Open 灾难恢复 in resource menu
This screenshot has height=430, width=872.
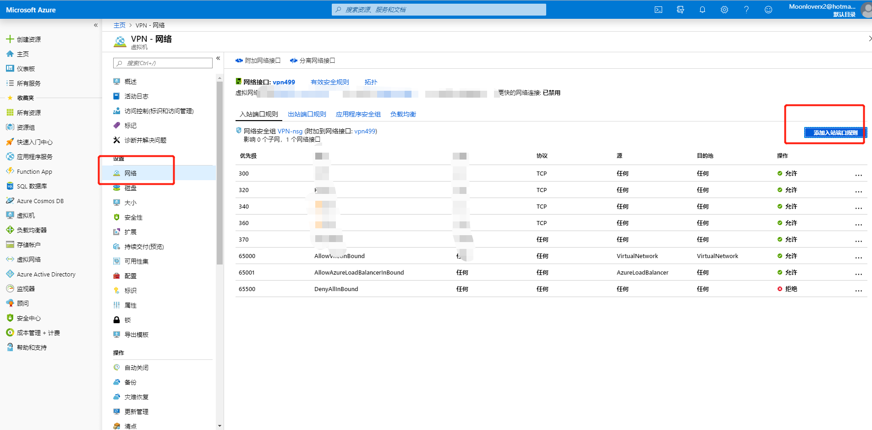(137, 397)
